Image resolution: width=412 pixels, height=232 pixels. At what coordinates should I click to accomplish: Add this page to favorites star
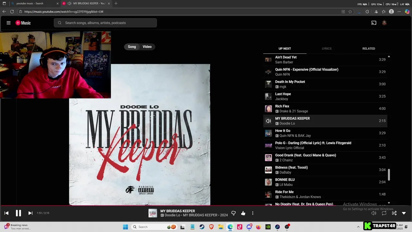click(350, 12)
